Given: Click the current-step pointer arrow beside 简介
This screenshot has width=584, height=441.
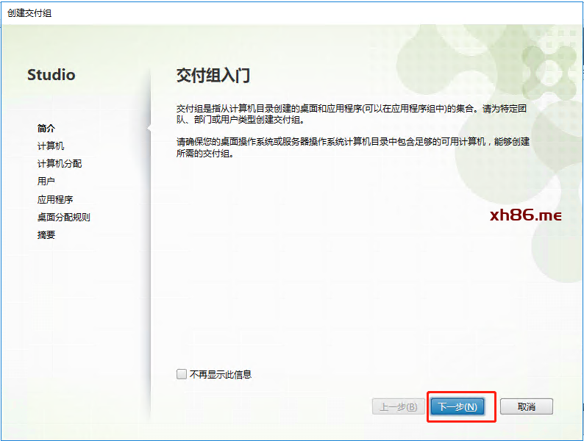Looking at the screenshot, I should pos(149,128).
